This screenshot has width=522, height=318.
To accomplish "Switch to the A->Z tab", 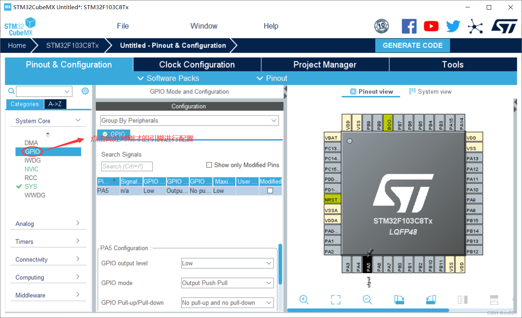I will [x=55, y=104].
